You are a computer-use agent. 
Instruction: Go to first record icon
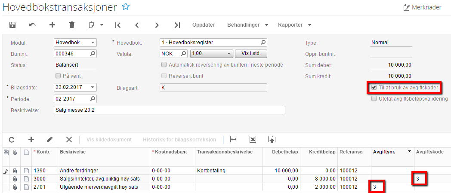click(x=117, y=25)
